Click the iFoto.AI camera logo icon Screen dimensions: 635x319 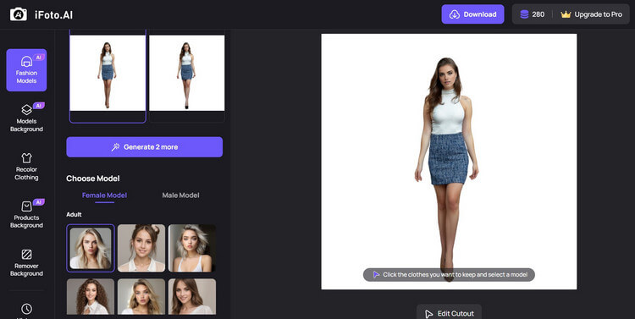point(19,14)
